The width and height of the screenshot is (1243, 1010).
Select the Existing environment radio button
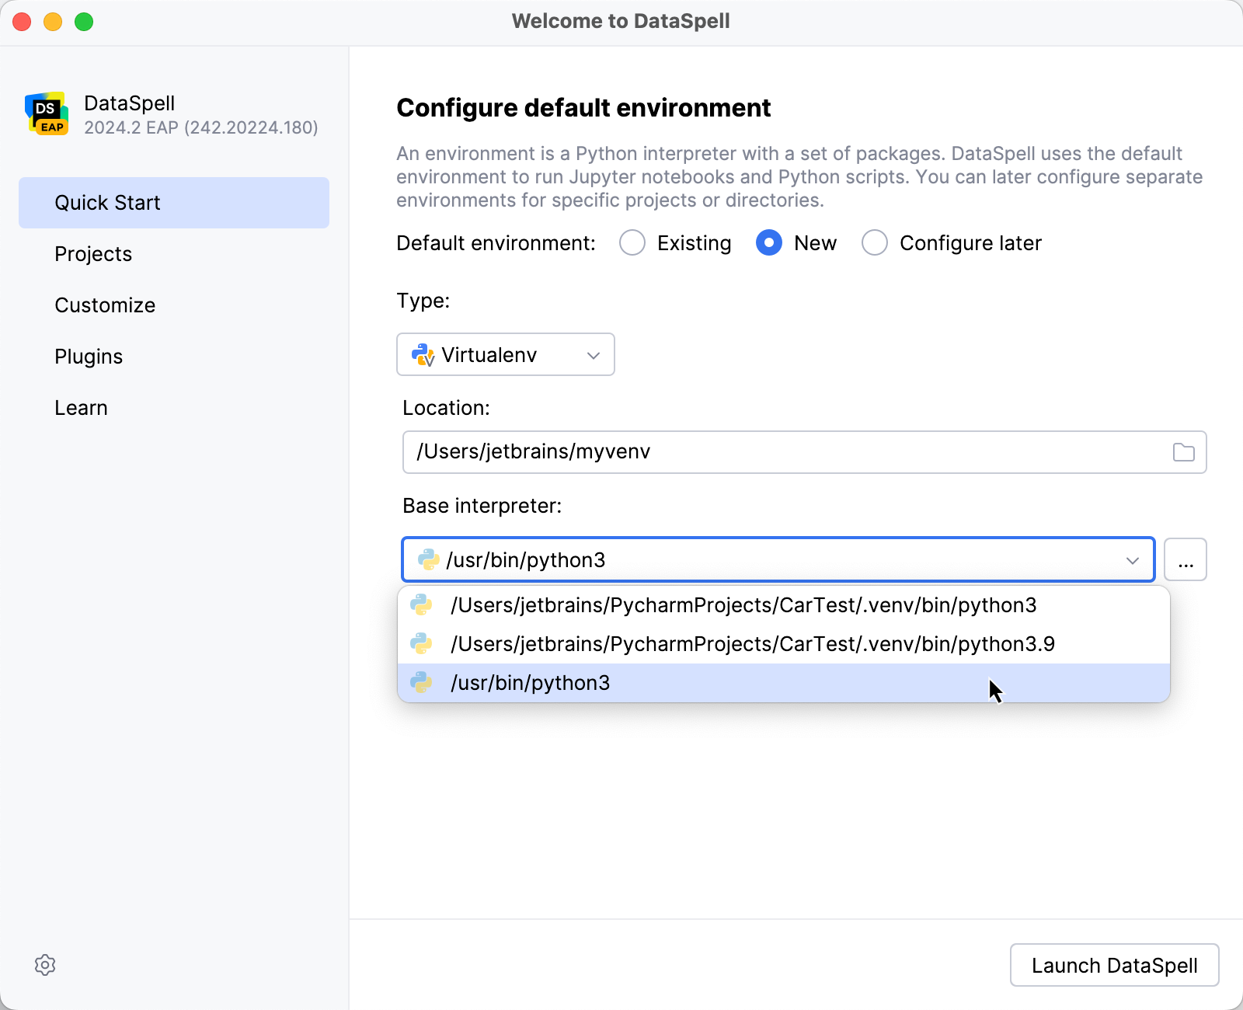point(632,242)
